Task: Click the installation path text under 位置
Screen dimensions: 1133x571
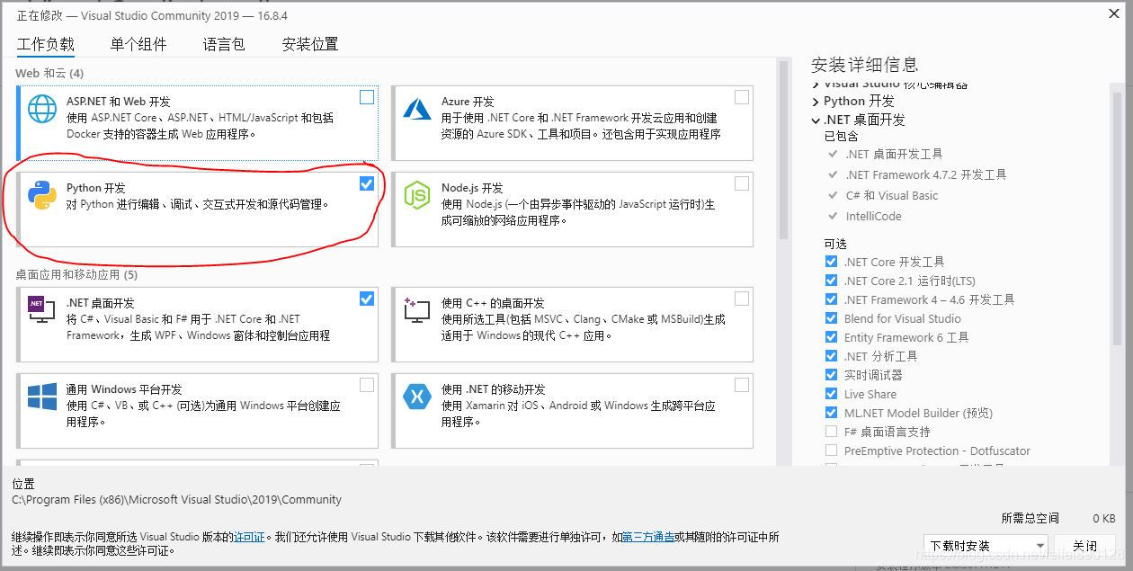Action: [x=177, y=500]
